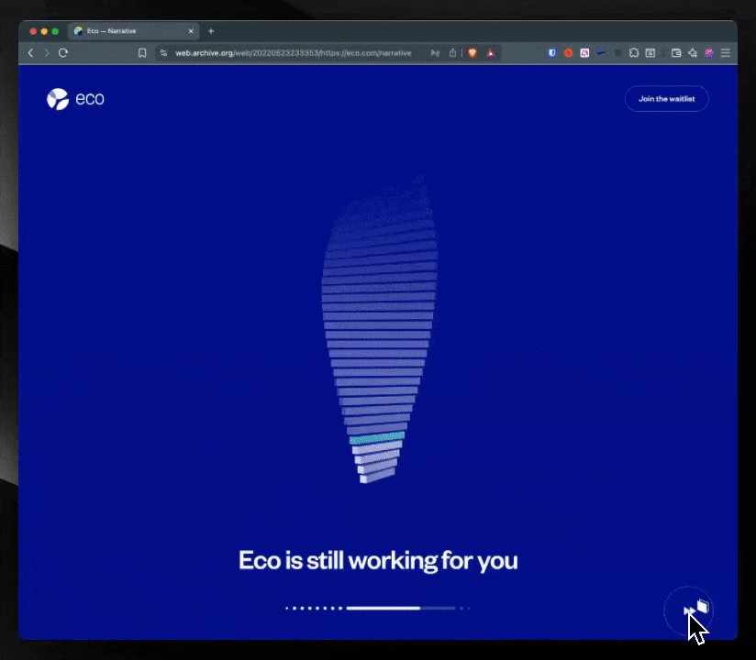
Task: Open the Brave Rewards triangle icon
Action: point(491,53)
